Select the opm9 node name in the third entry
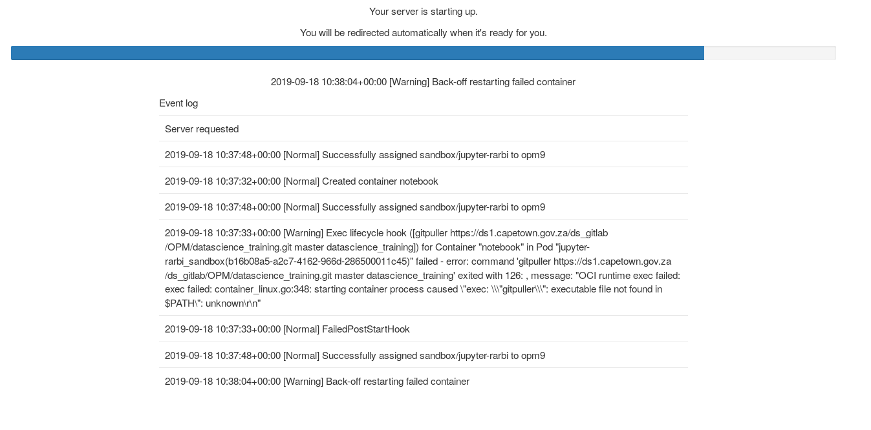Image resolution: width=871 pixels, height=430 pixels. point(535,207)
